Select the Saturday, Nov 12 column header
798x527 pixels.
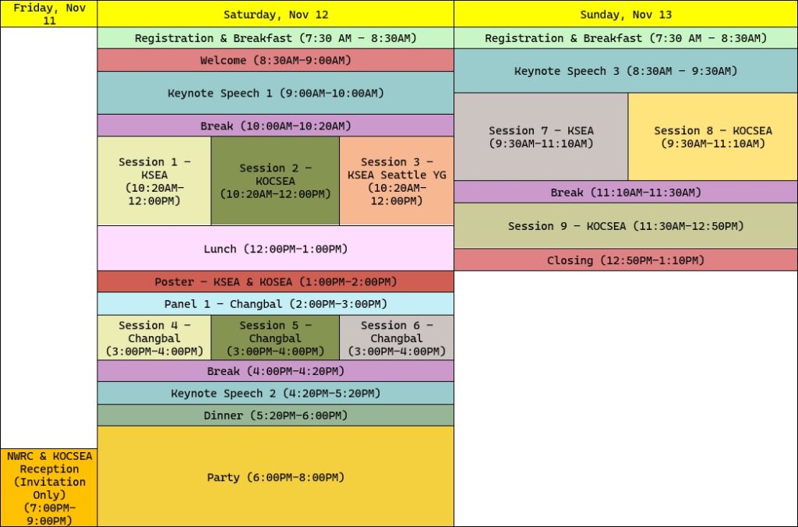(x=275, y=14)
